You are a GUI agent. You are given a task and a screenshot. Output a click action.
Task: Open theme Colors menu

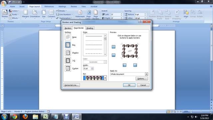click(x=14, y=11)
